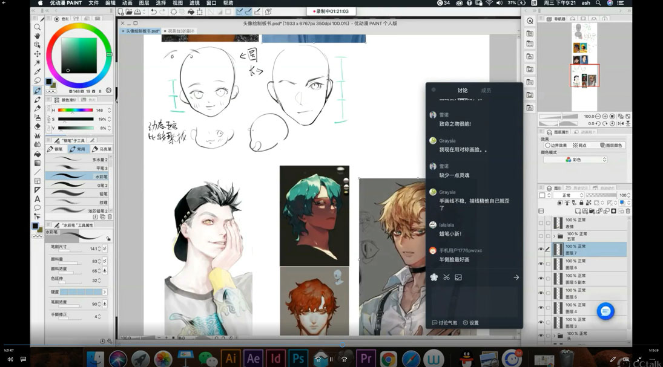
Task: Enable the 边界效果 border effect
Action: (556, 145)
